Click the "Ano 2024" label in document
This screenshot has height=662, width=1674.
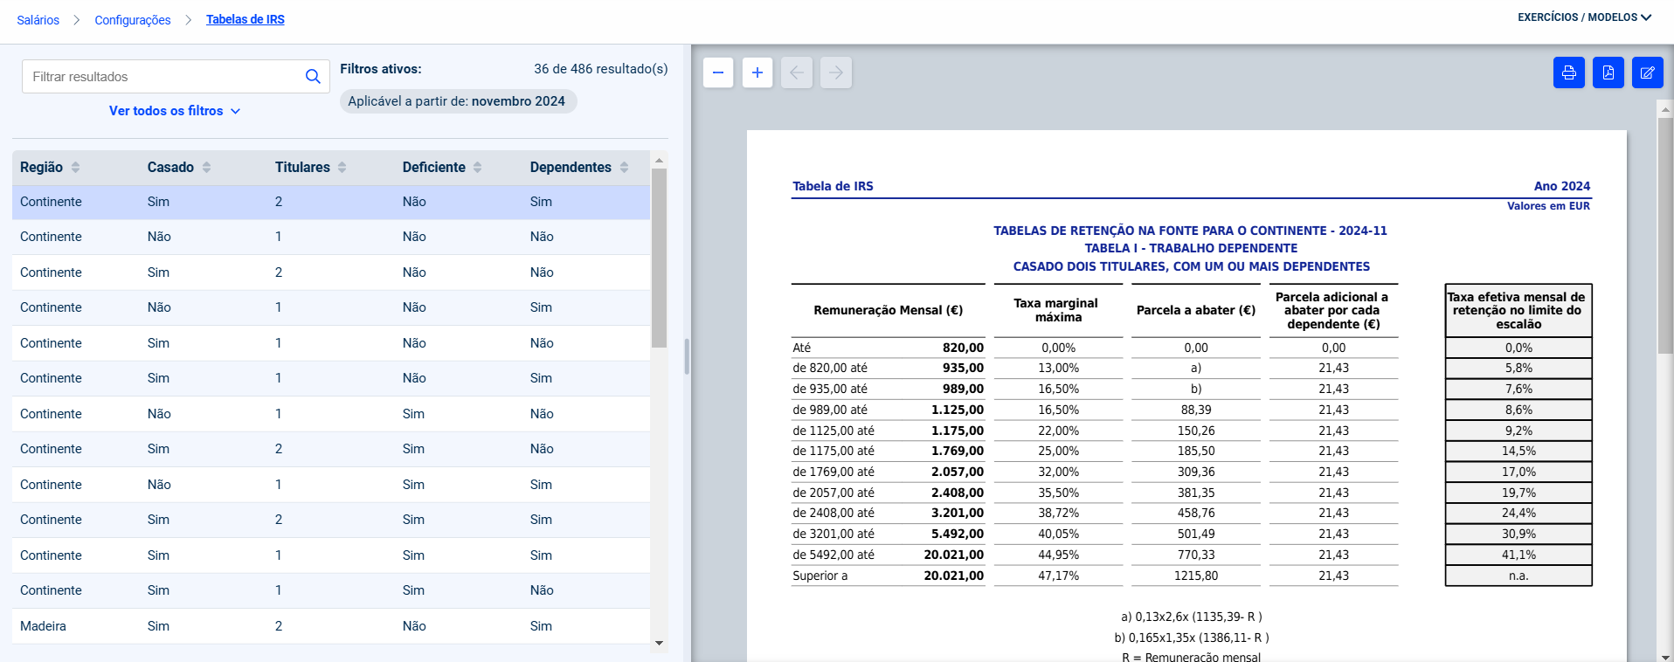click(x=1562, y=186)
